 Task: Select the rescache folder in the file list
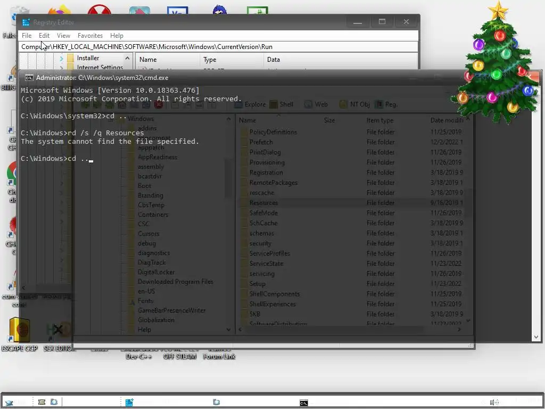pyautogui.click(x=262, y=193)
